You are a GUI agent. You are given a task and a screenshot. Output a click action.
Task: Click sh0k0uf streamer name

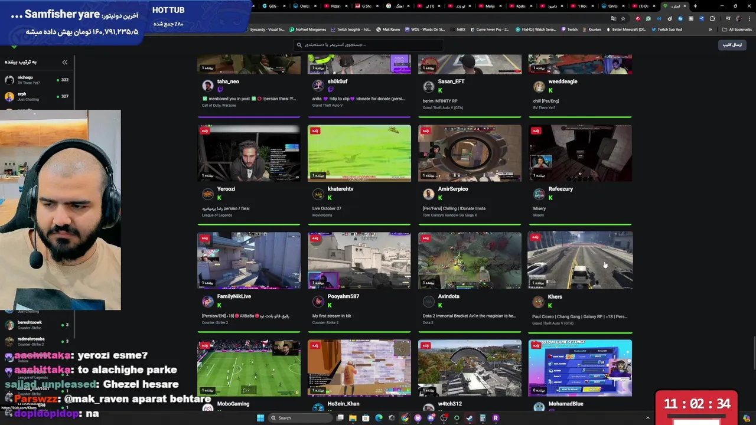pos(337,81)
